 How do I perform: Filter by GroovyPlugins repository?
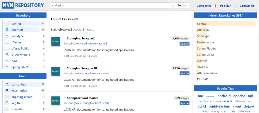click(21, 55)
